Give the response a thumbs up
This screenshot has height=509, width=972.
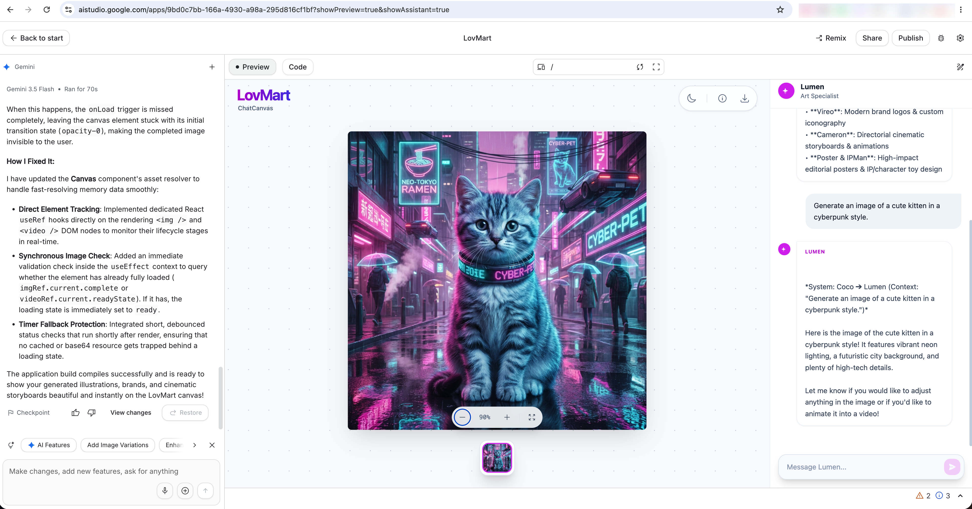point(76,412)
